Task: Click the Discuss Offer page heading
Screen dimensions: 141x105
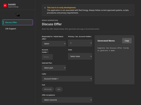Action: coord(52,24)
